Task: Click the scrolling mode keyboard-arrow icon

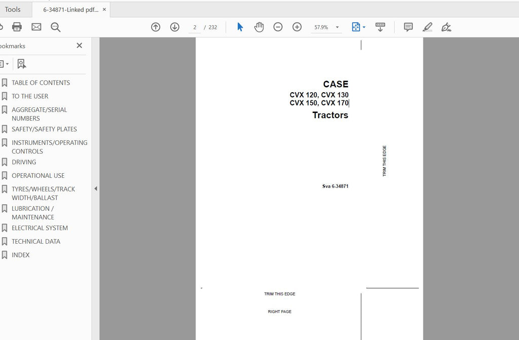Action: pyautogui.click(x=380, y=27)
